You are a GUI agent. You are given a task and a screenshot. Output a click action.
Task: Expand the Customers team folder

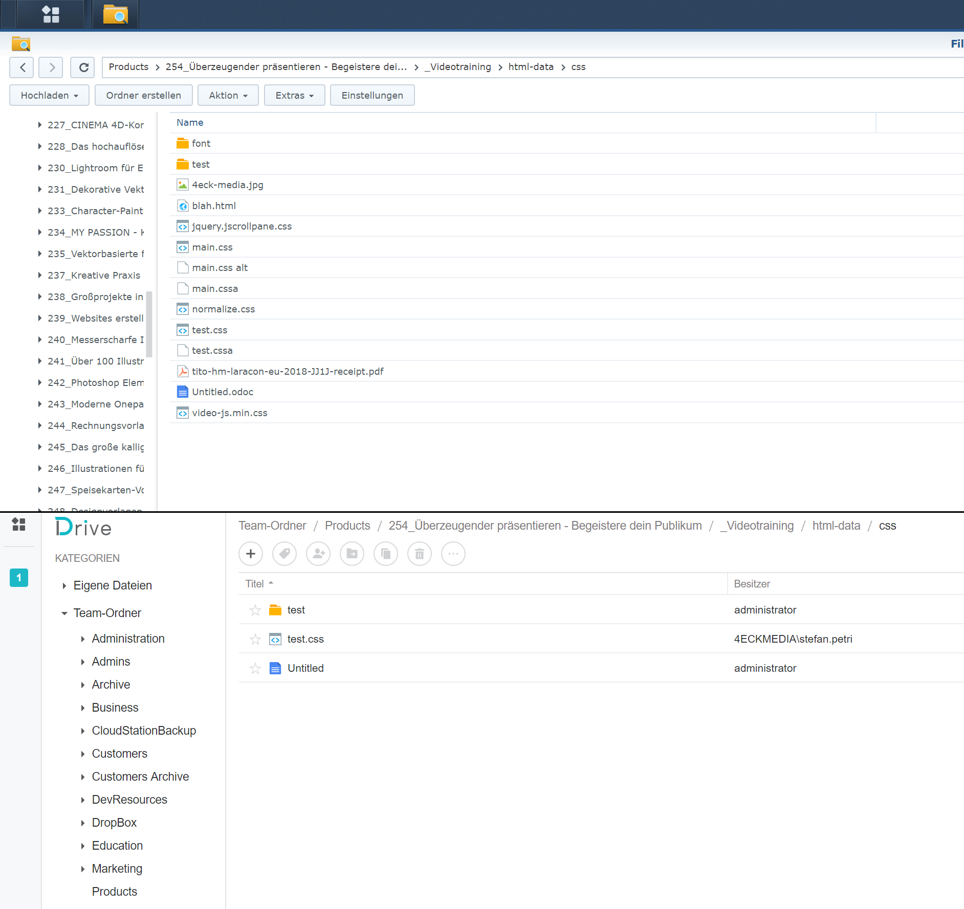pos(82,754)
